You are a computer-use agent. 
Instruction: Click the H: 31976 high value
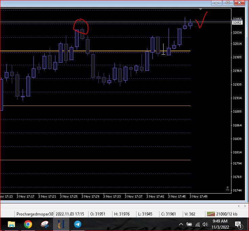pyautogui.click(x=122, y=214)
